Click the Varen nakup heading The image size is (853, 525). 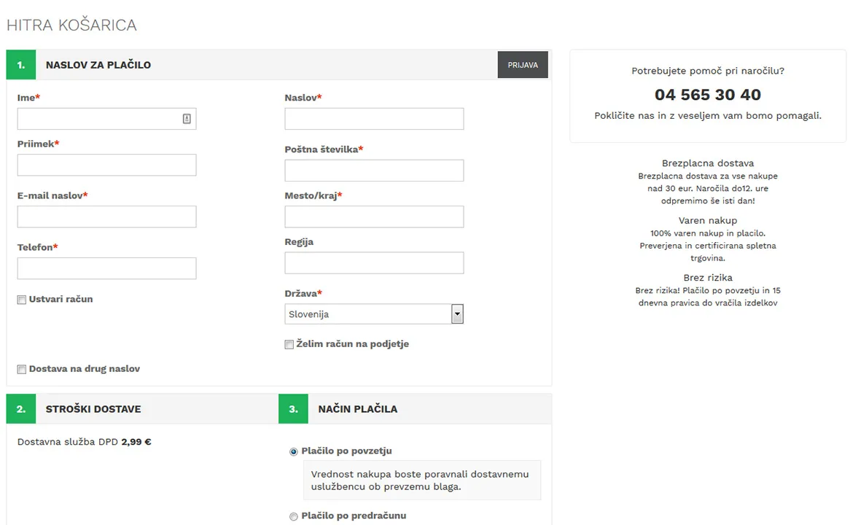point(708,220)
